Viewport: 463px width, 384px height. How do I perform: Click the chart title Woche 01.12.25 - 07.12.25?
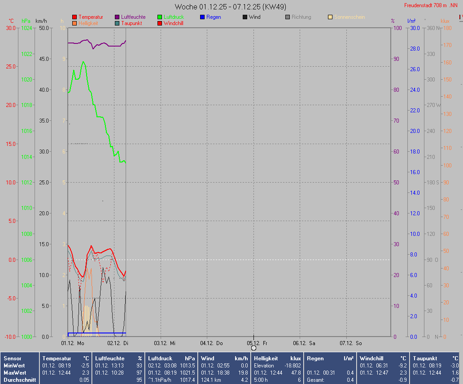point(231,7)
